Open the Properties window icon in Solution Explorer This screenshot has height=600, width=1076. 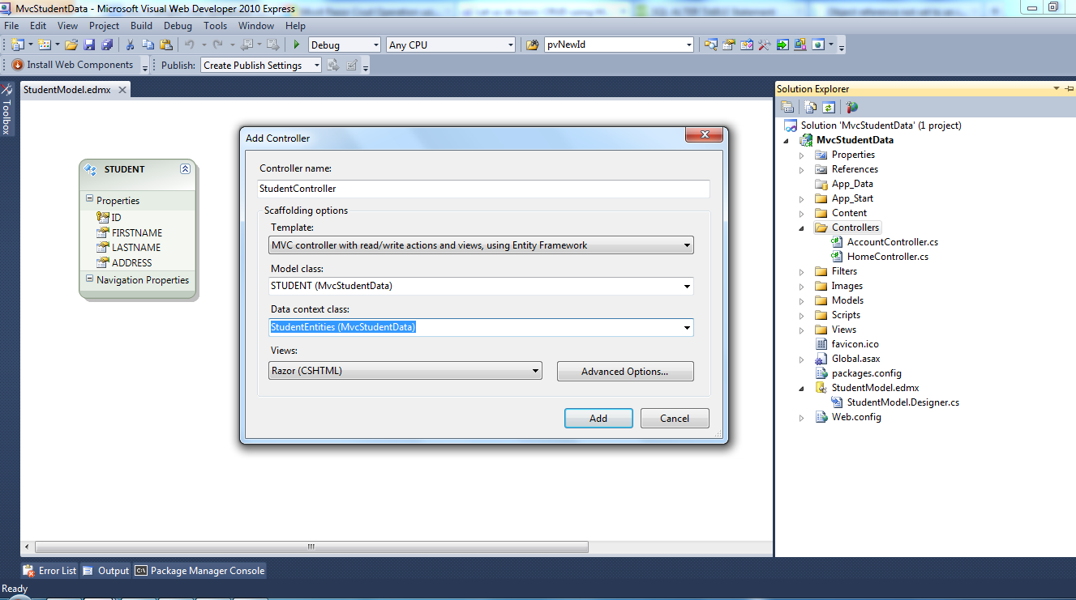click(788, 106)
